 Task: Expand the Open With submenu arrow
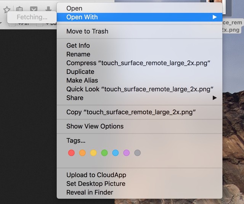[x=215, y=17]
